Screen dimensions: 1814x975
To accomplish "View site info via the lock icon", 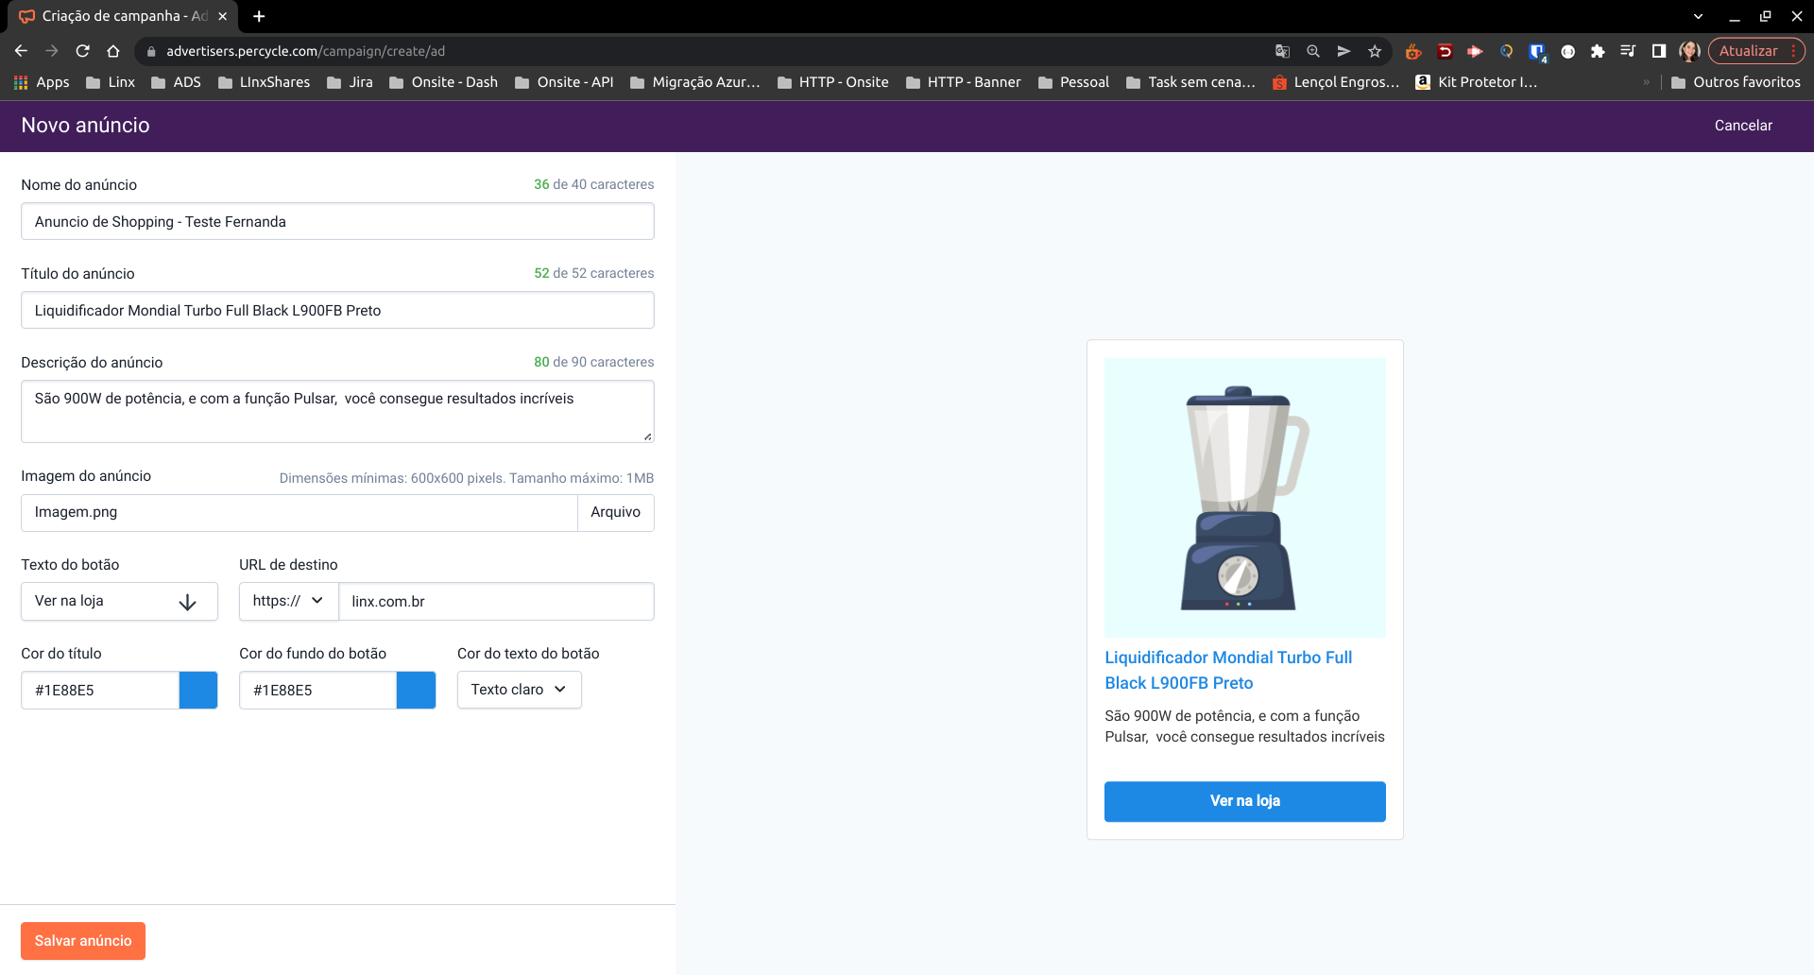I will [151, 51].
